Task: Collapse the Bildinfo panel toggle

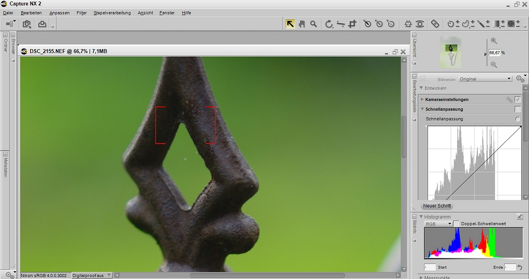Action: [x=414, y=216]
